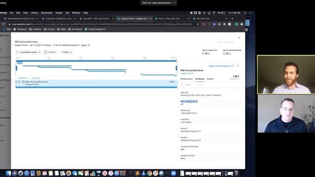Switch to the 'Home < New Relic One' tab
The height and width of the screenshot is (177, 315).
click(171, 19)
